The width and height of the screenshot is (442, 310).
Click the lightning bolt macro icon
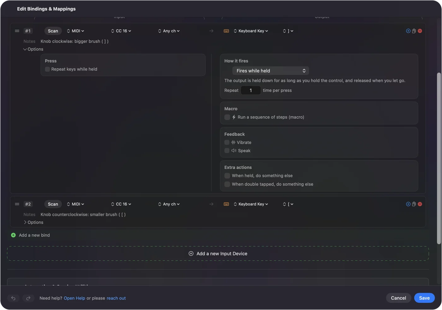click(234, 117)
